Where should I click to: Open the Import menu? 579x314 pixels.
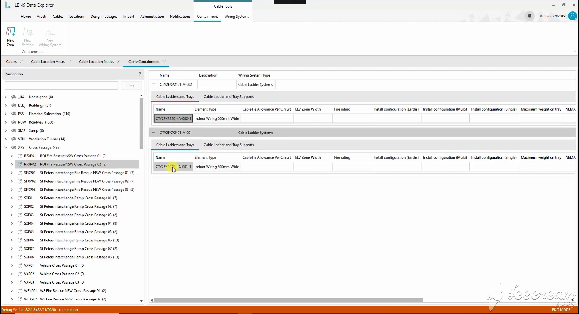pos(129,17)
